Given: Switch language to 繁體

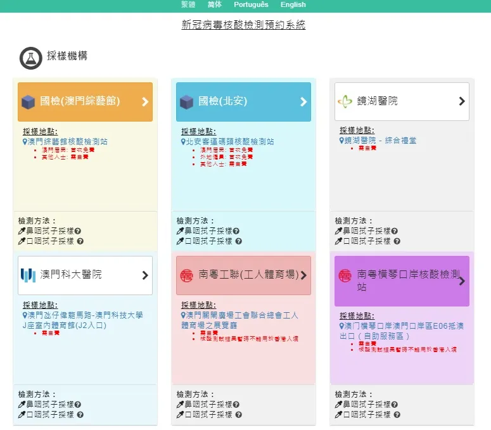Looking at the screenshot, I should tap(188, 4).
